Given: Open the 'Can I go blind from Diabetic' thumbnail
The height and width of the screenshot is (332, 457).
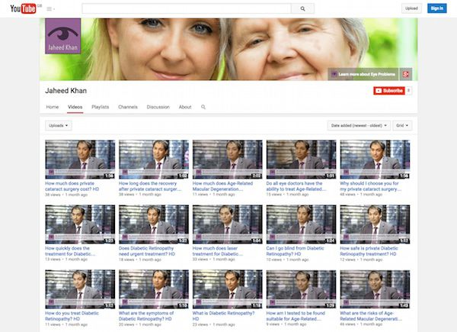Looking at the screenshot, I should 301,224.
